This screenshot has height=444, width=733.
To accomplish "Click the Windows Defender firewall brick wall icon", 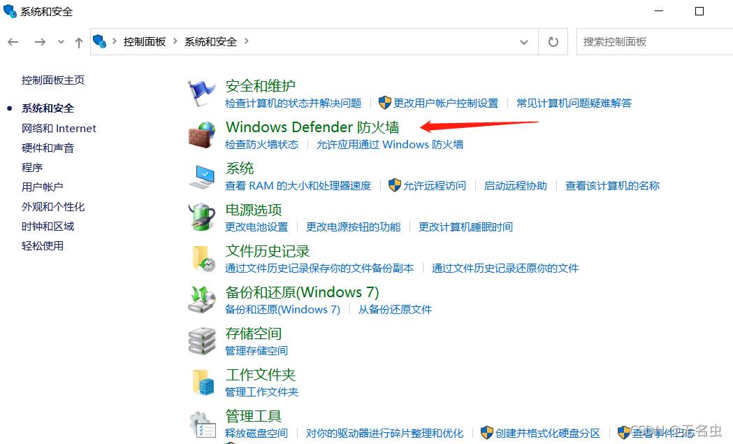I will point(201,135).
